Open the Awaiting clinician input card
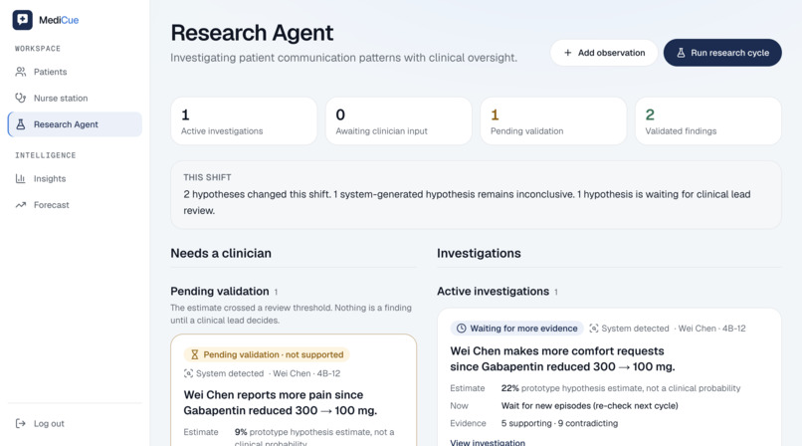The width and height of the screenshot is (802, 446). click(398, 121)
